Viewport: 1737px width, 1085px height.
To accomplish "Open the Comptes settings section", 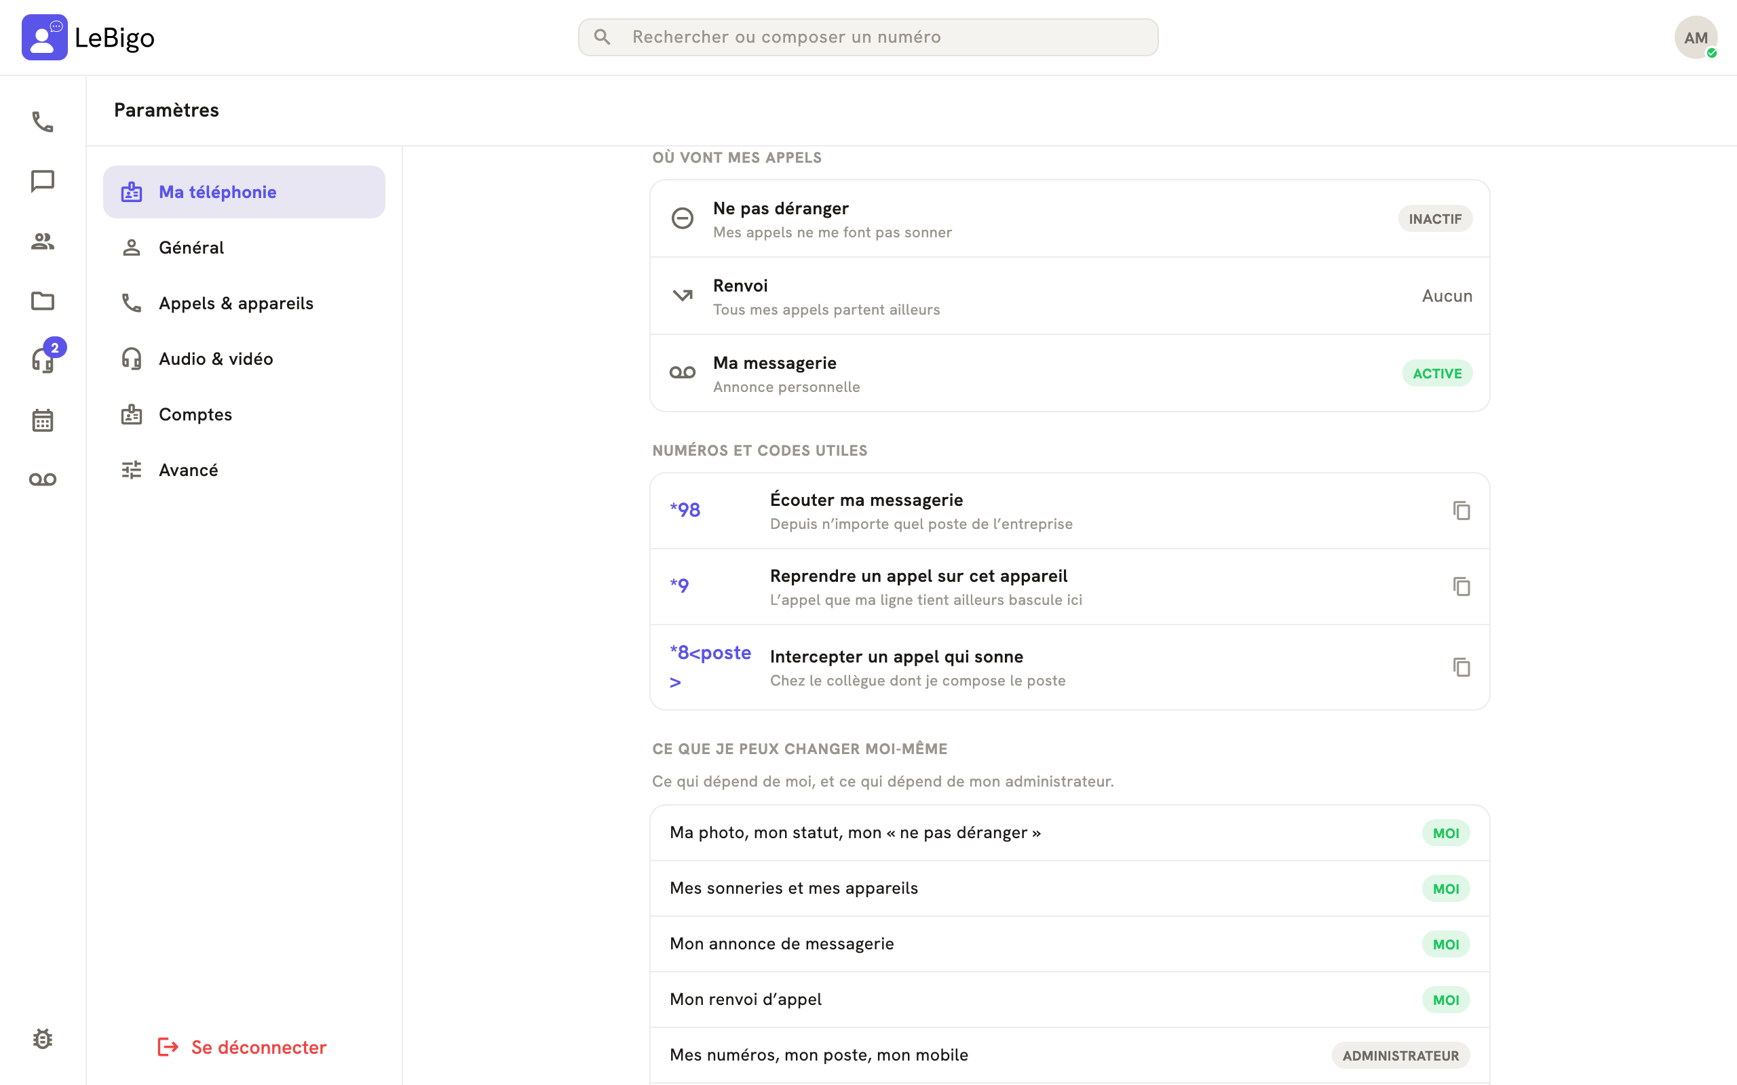I will coord(244,414).
